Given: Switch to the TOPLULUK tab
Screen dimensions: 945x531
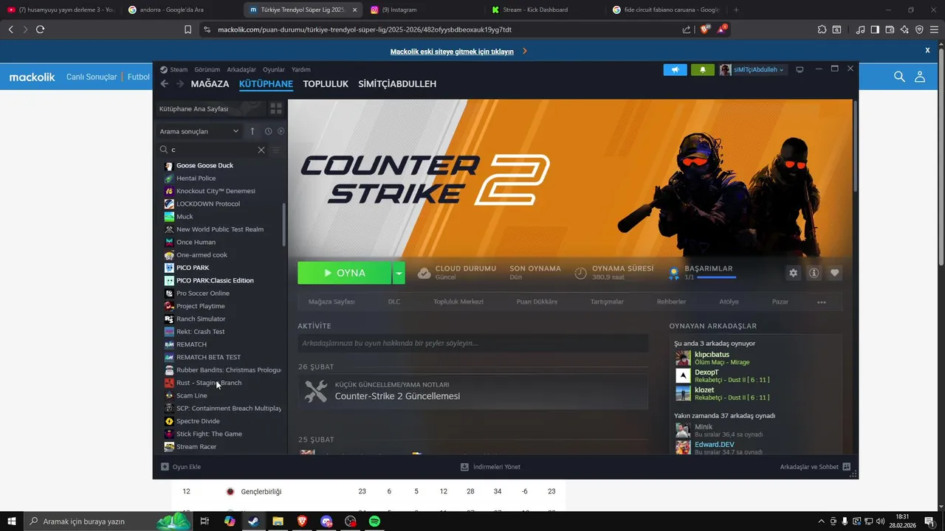Looking at the screenshot, I should (x=326, y=84).
